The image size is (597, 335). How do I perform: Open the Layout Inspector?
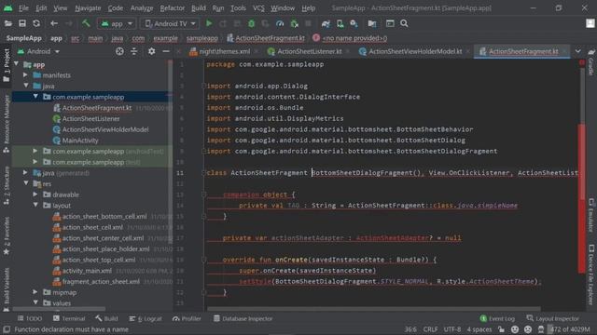tap(552, 318)
